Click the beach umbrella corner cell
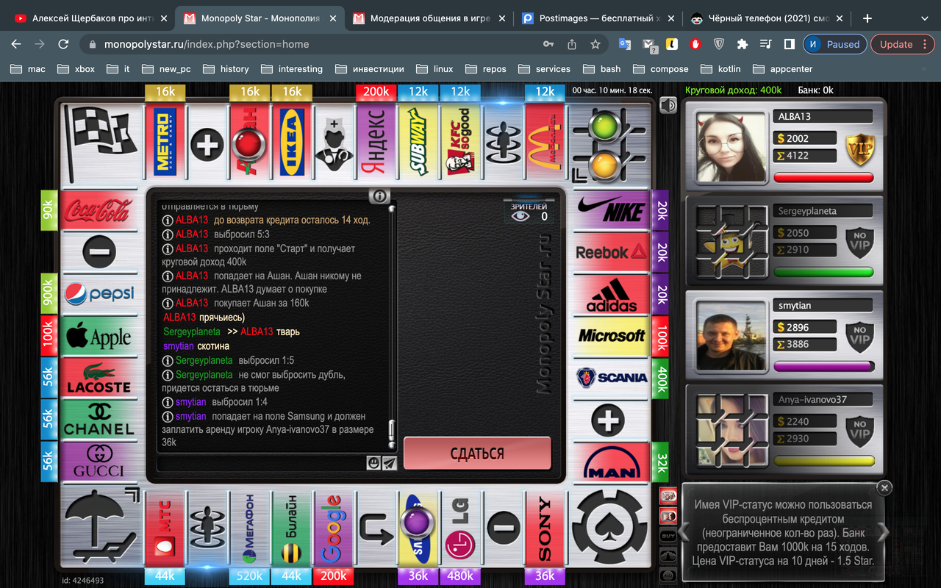Screen dimensions: 941x588 (101, 528)
